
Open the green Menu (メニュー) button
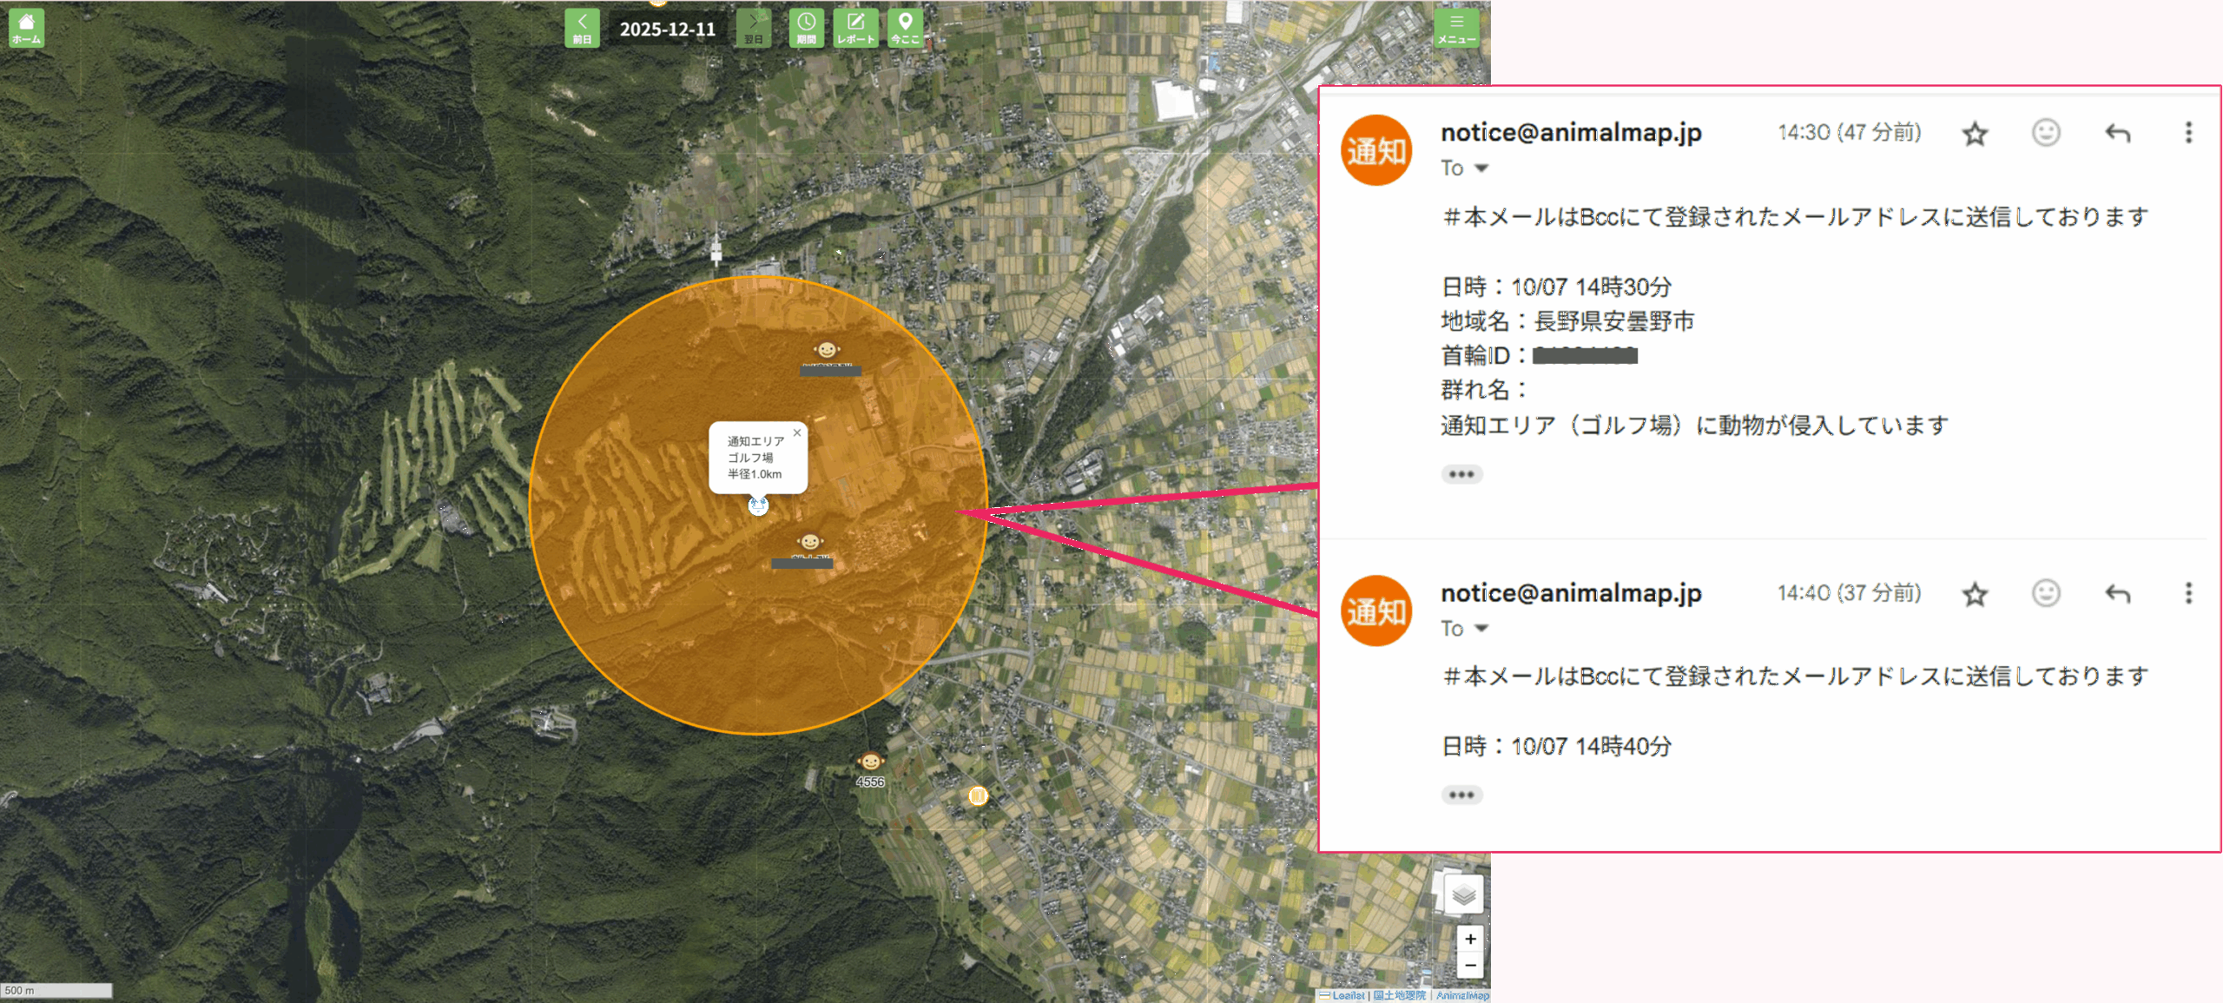[1456, 28]
